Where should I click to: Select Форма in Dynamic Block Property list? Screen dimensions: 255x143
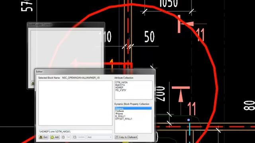[119, 114]
